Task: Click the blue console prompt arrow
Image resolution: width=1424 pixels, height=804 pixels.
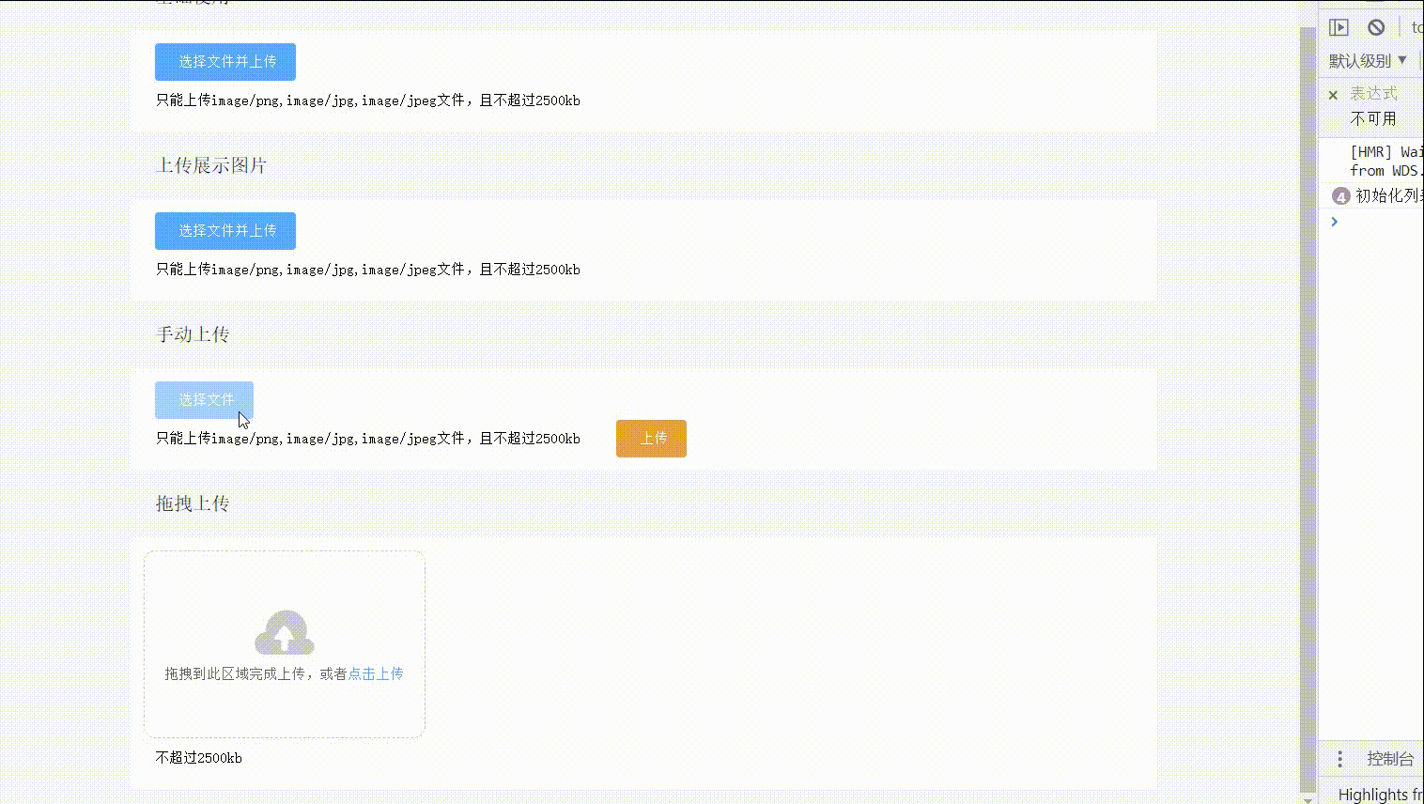Action: tap(1334, 222)
